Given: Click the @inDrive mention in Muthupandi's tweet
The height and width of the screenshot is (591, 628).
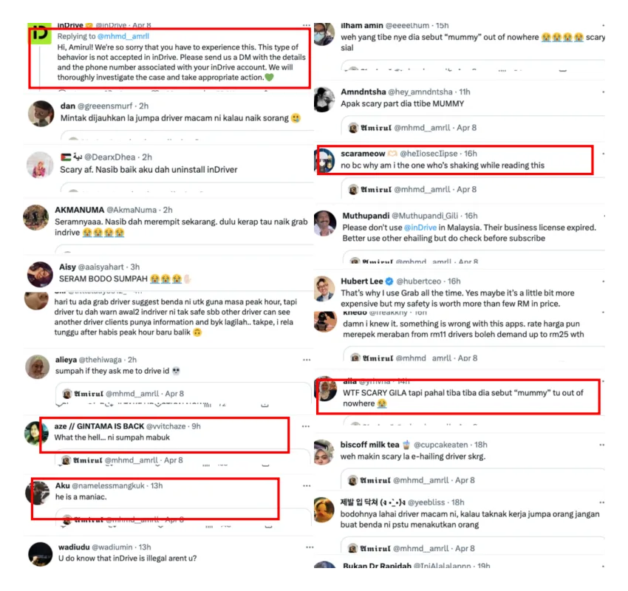Looking at the screenshot, I should click(420, 228).
